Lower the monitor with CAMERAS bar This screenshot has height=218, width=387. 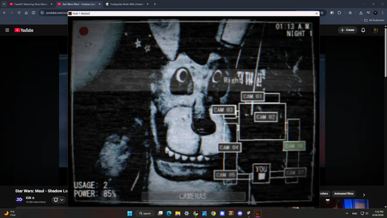pos(193,196)
